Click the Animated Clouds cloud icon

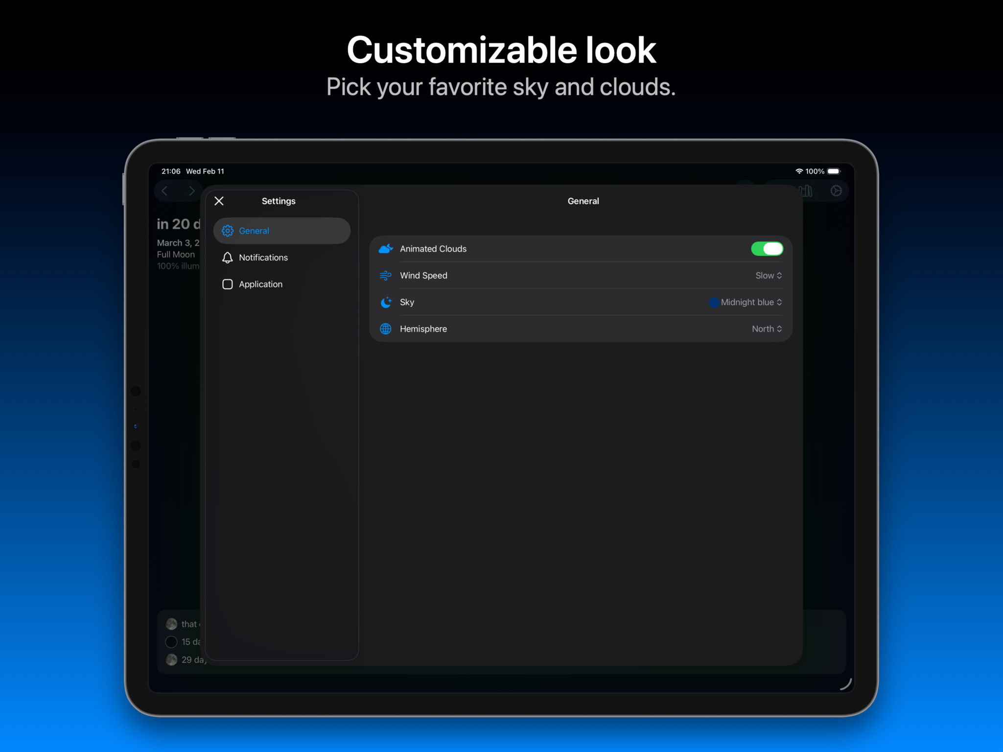386,249
